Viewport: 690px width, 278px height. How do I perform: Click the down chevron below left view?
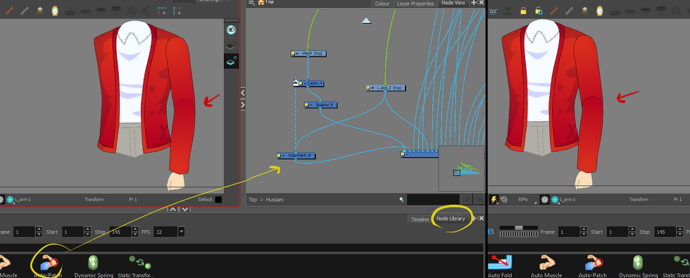[x=185, y=210]
